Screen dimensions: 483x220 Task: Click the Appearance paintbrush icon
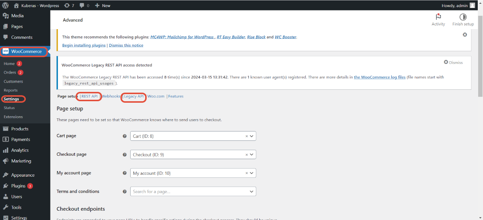[x=5, y=175]
